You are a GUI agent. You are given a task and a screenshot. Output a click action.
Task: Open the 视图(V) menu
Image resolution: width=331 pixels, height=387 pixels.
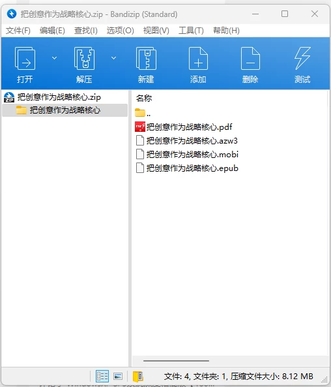(x=156, y=31)
